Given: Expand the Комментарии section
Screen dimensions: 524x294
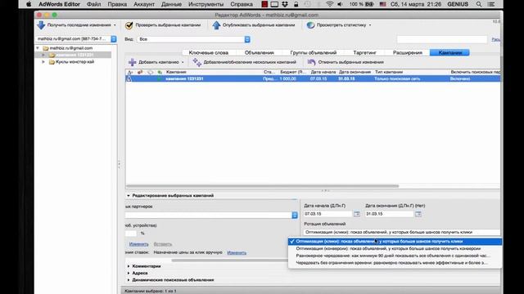Looking at the screenshot, I should (x=129, y=266).
